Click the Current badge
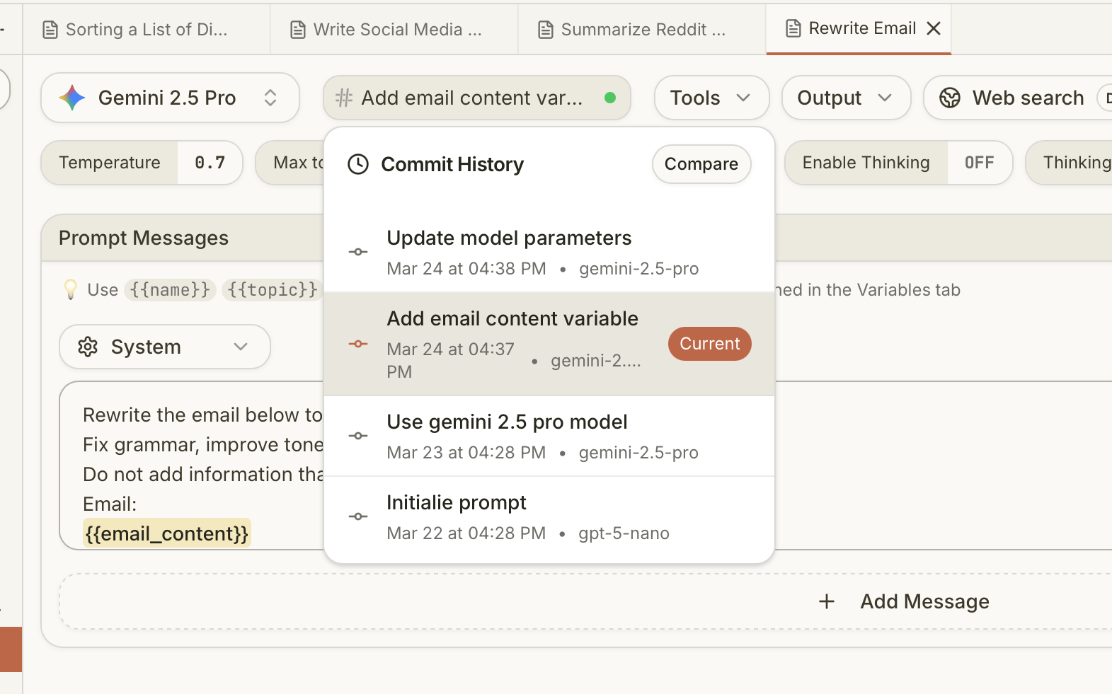The width and height of the screenshot is (1112, 694). [710, 344]
